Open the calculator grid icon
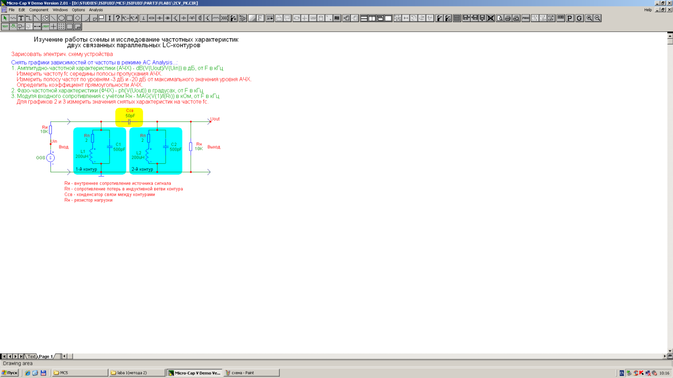The height and width of the screenshot is (378, 673). [457, 18]
